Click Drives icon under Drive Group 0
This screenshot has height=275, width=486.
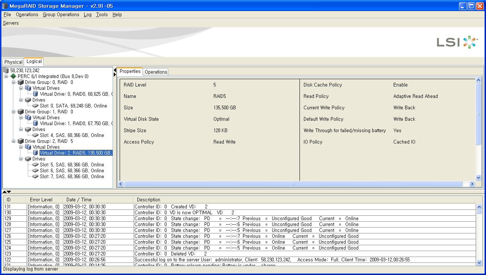click(x=28, y=100)
